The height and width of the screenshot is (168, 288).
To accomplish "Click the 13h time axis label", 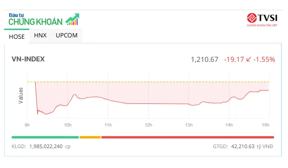I will pyautogui.click(x=189, y=125).
